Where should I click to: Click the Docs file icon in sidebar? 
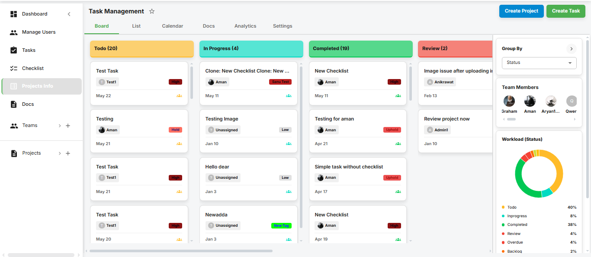pos(14,104)
